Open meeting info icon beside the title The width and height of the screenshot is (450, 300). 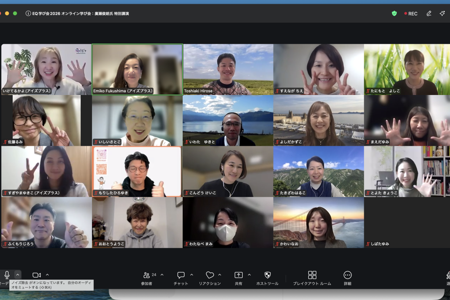pyautogui.click(x=28, y=13)
